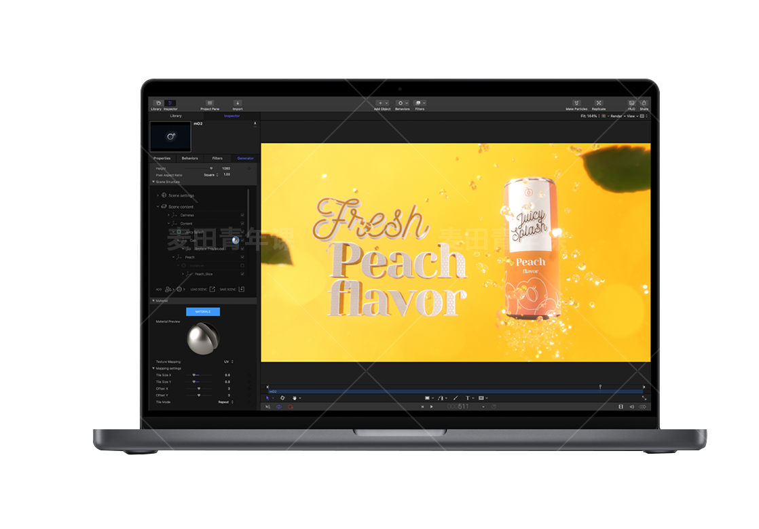The width and height of the screenshot is (759, 529).
Task: Click the Replicate toolbar icon
Action: (x=599, y=103)
